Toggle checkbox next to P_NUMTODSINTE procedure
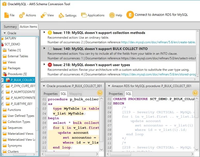This screenshot has height=157, width=200. click(2, 92)
